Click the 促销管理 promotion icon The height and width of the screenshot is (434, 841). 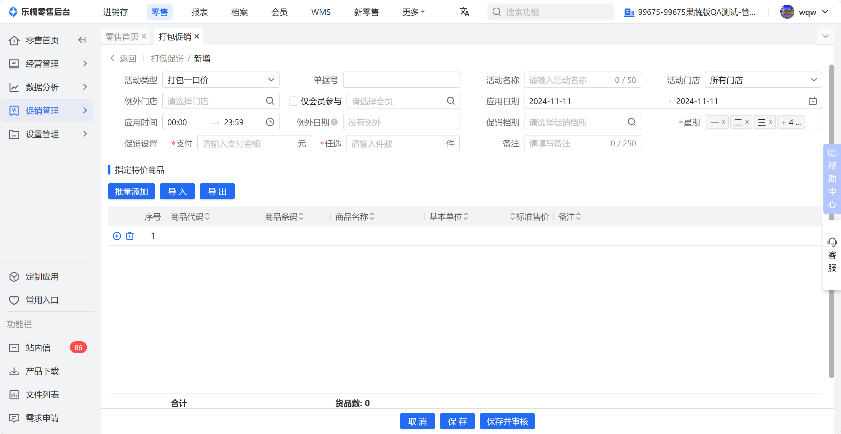pyautogui.click(x=14, y=111)
